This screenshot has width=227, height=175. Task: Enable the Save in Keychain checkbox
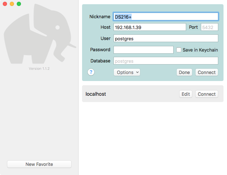179,50
